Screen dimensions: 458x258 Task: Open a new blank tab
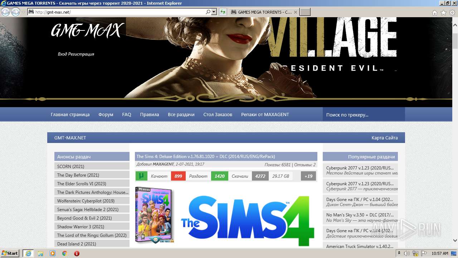click(305, 12)
